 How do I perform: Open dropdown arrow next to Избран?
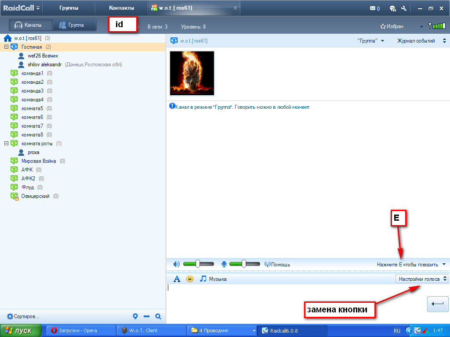[421, 27]
